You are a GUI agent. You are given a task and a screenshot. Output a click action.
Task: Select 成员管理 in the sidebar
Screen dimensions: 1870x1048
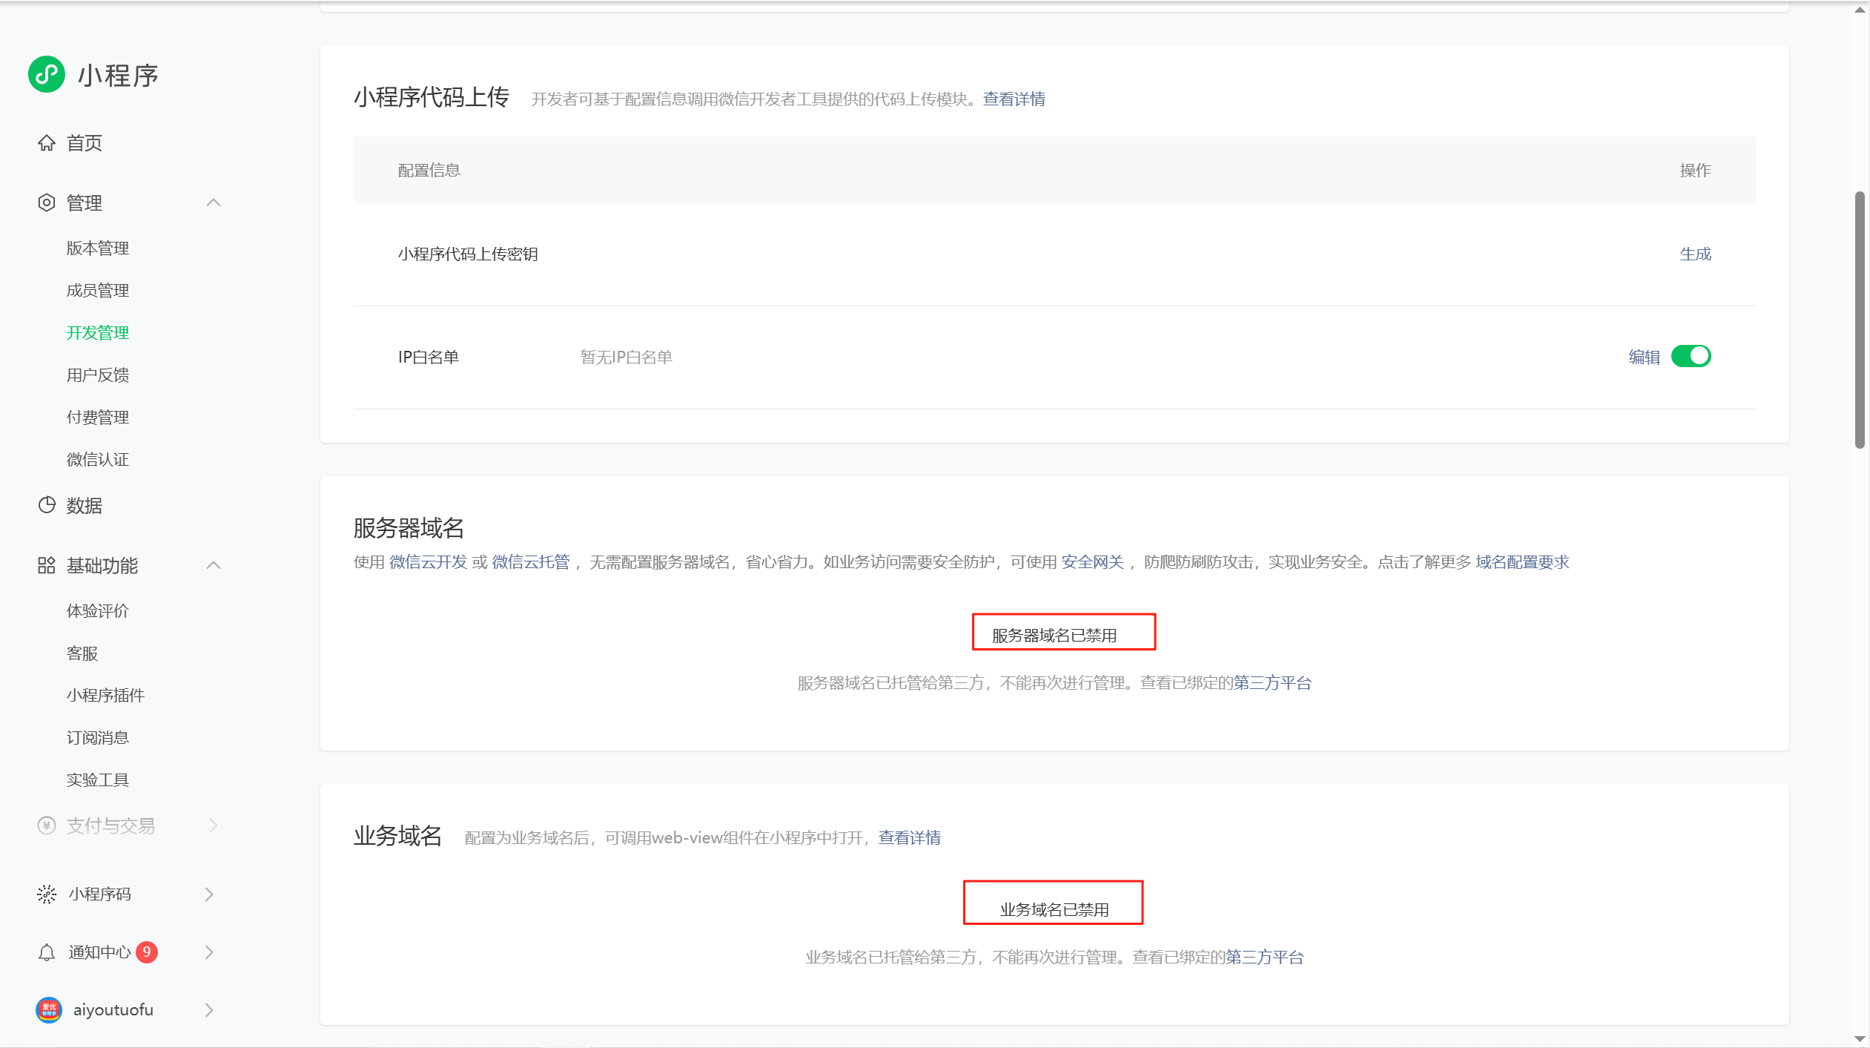(98, 290)
